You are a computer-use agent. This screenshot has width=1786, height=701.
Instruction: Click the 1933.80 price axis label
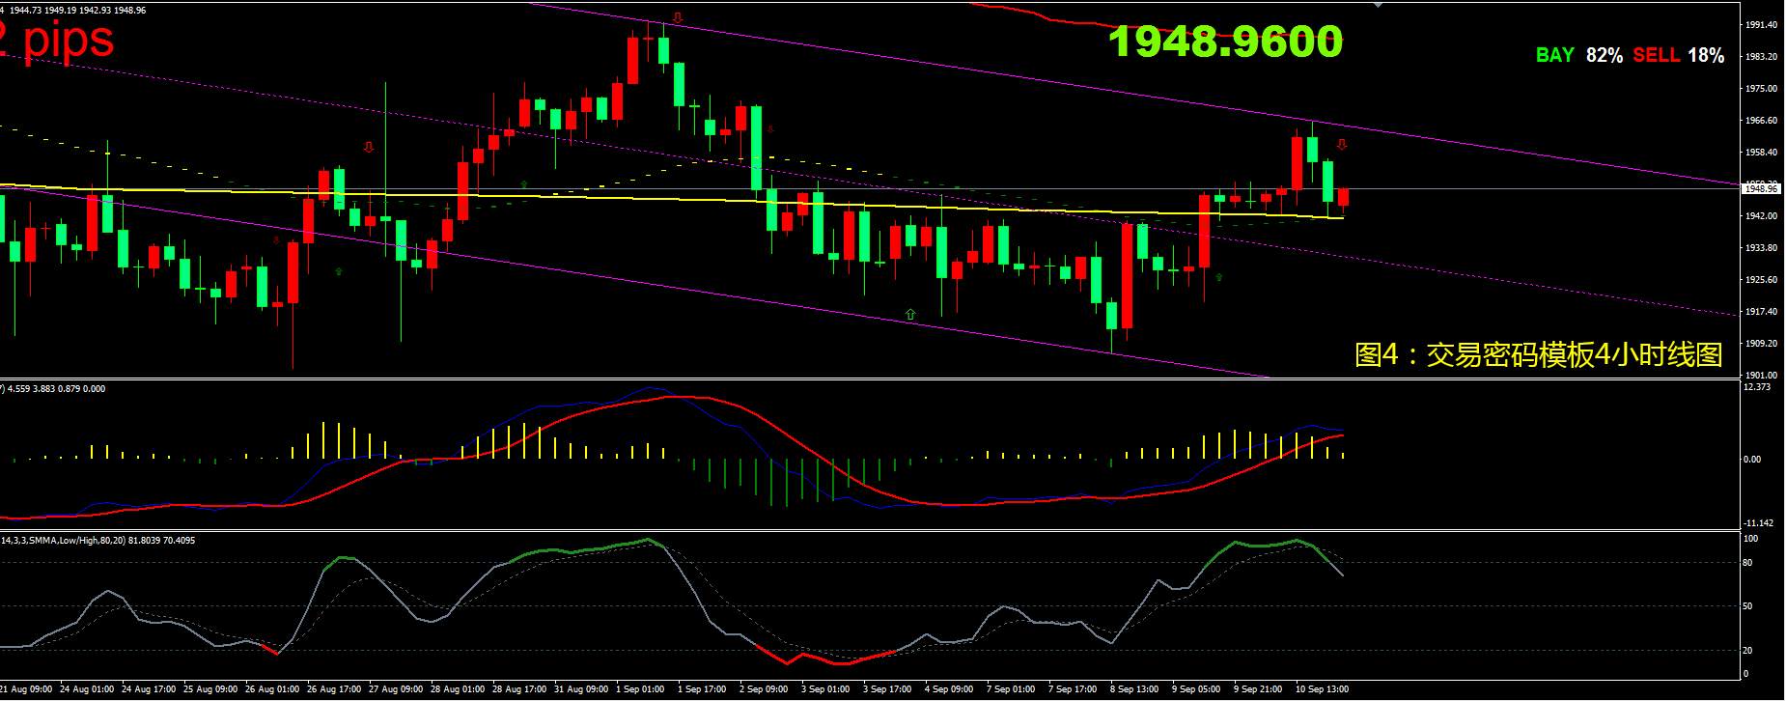click(x=1762, y=248)
